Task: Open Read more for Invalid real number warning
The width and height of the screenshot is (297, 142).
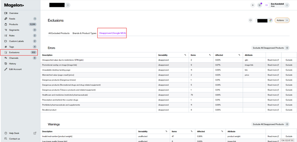Action: [x=273, y=136]
